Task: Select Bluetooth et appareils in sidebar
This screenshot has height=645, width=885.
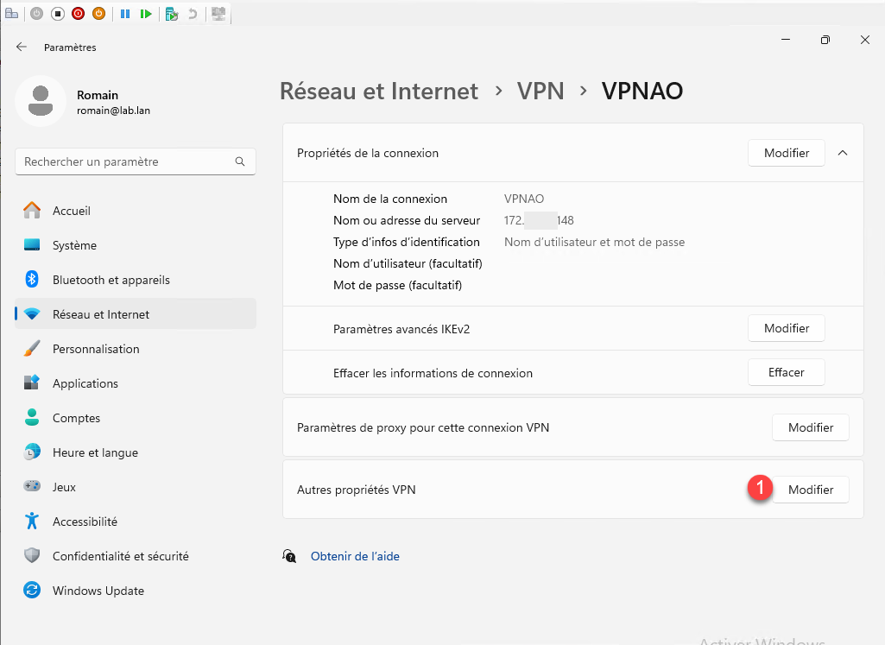Action: pos(111,280)
